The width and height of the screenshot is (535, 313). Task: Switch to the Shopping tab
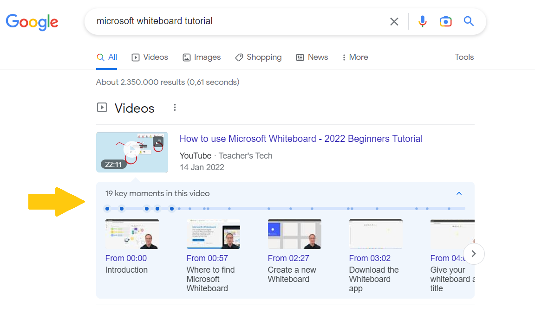pyautogui.click(x=258, y=57)
